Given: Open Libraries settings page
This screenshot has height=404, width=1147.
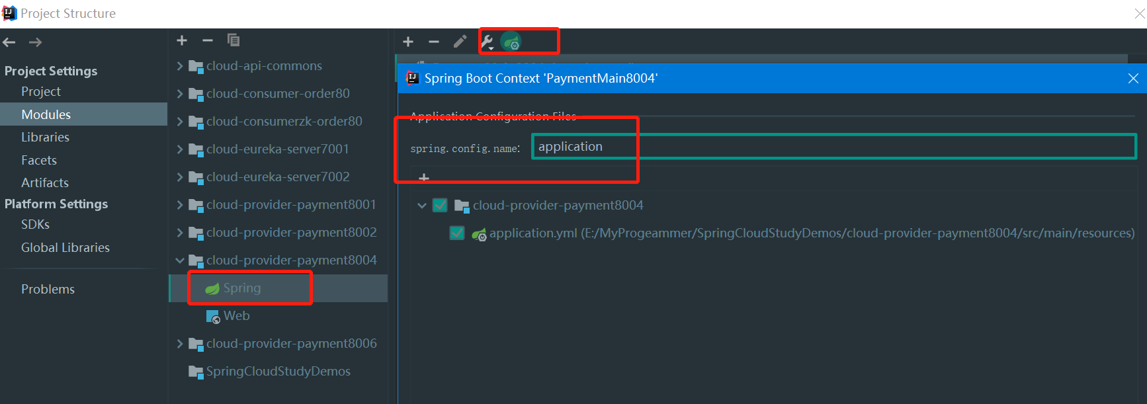Looking at the screenshot, I should pos(45,138).
